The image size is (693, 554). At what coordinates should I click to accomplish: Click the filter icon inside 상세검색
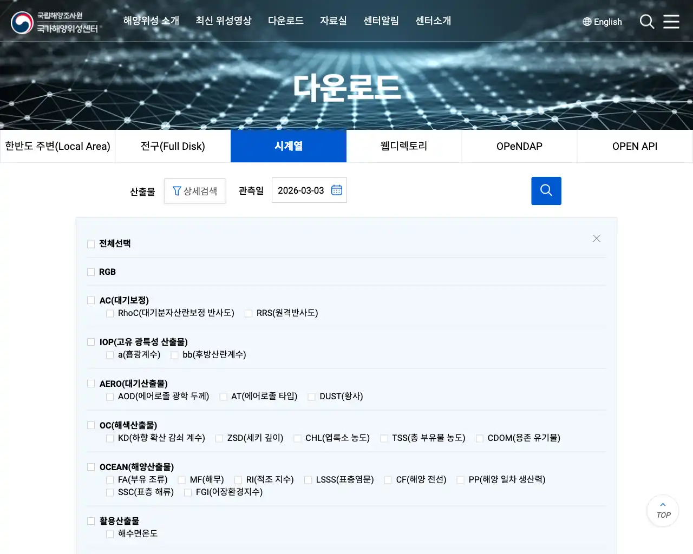pos(177,190)
